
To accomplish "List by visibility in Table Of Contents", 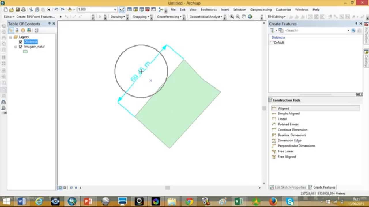I will coord(23,30).
